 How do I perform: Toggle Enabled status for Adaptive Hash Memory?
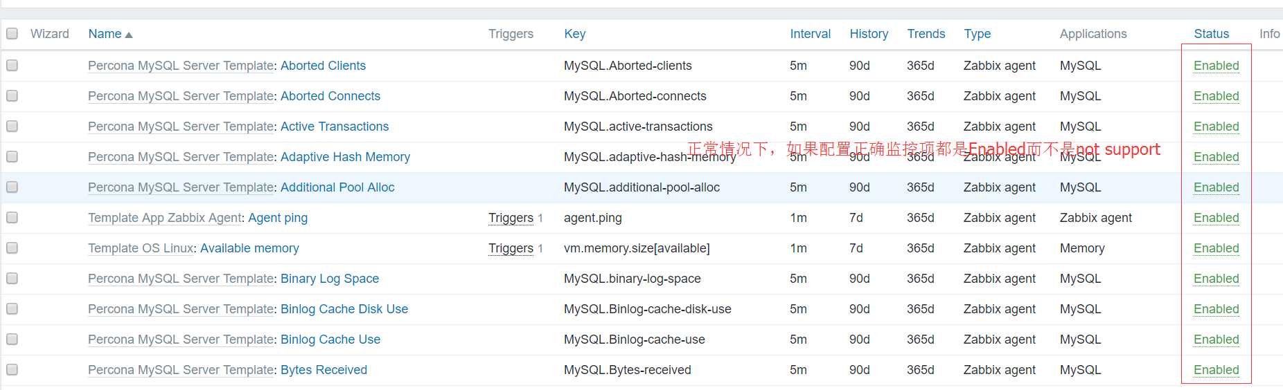(1216, 157)
